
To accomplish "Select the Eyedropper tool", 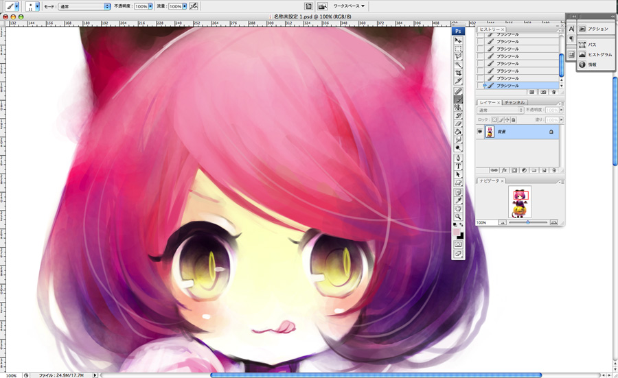I will click(x=458, y=201).
